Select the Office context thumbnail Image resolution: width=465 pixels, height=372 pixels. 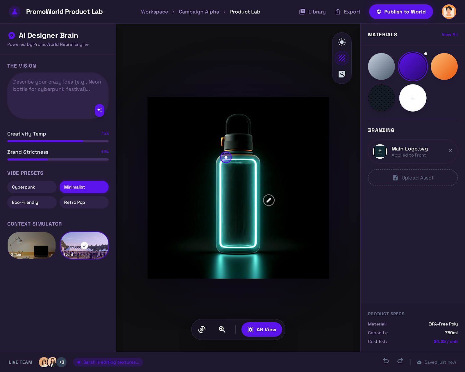pos(32,245)
